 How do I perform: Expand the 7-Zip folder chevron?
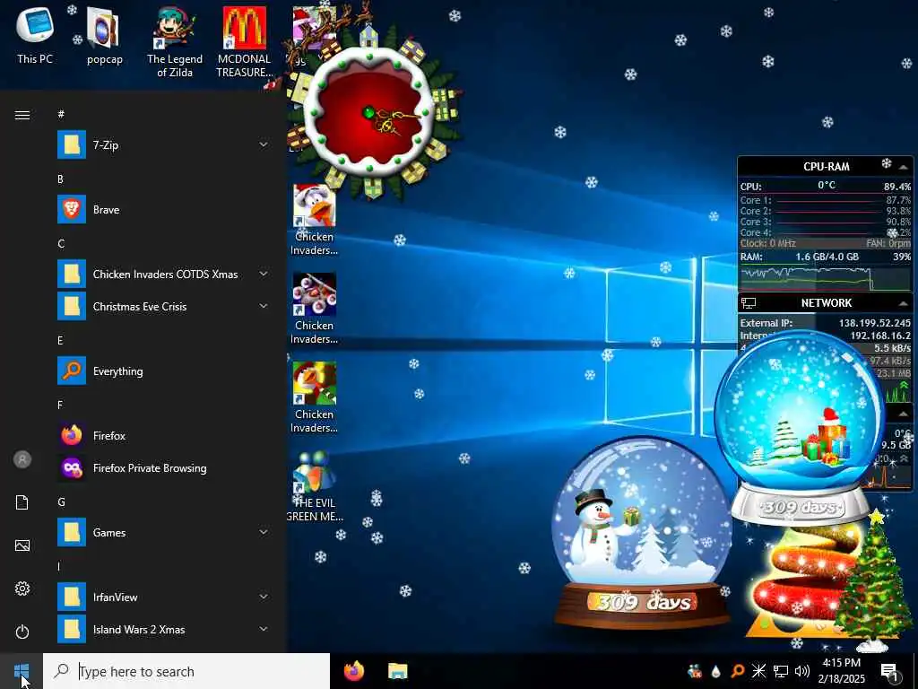264,144
